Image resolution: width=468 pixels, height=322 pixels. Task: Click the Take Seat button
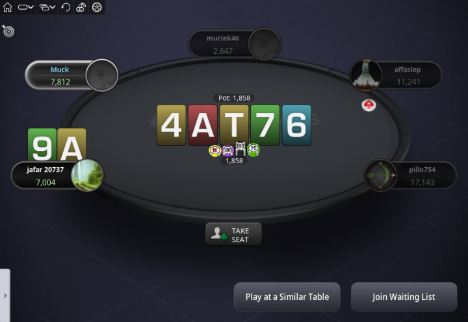tap(233, 235)
